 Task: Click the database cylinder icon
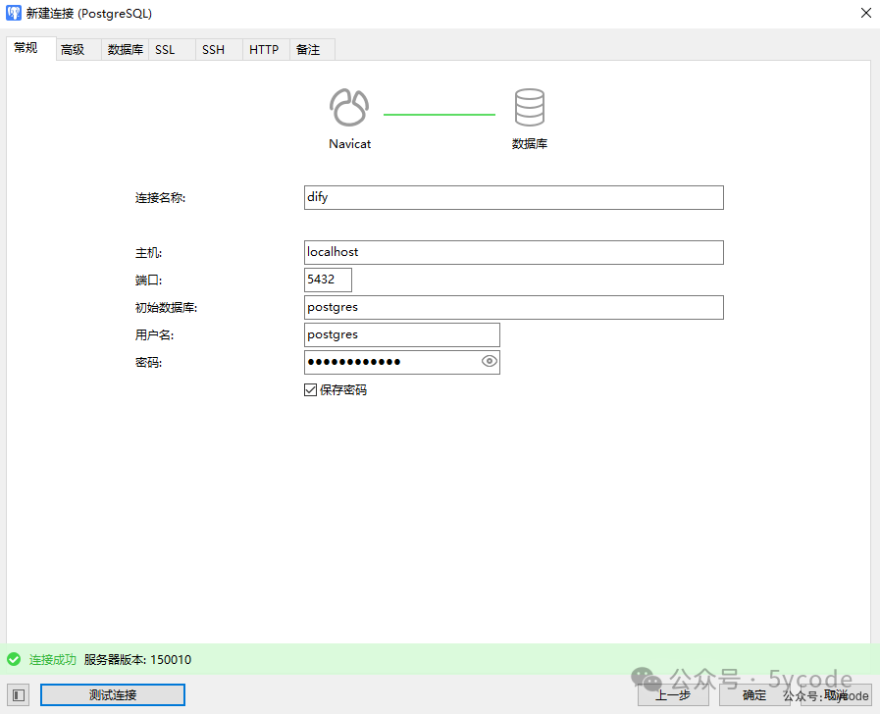[529, 108]
